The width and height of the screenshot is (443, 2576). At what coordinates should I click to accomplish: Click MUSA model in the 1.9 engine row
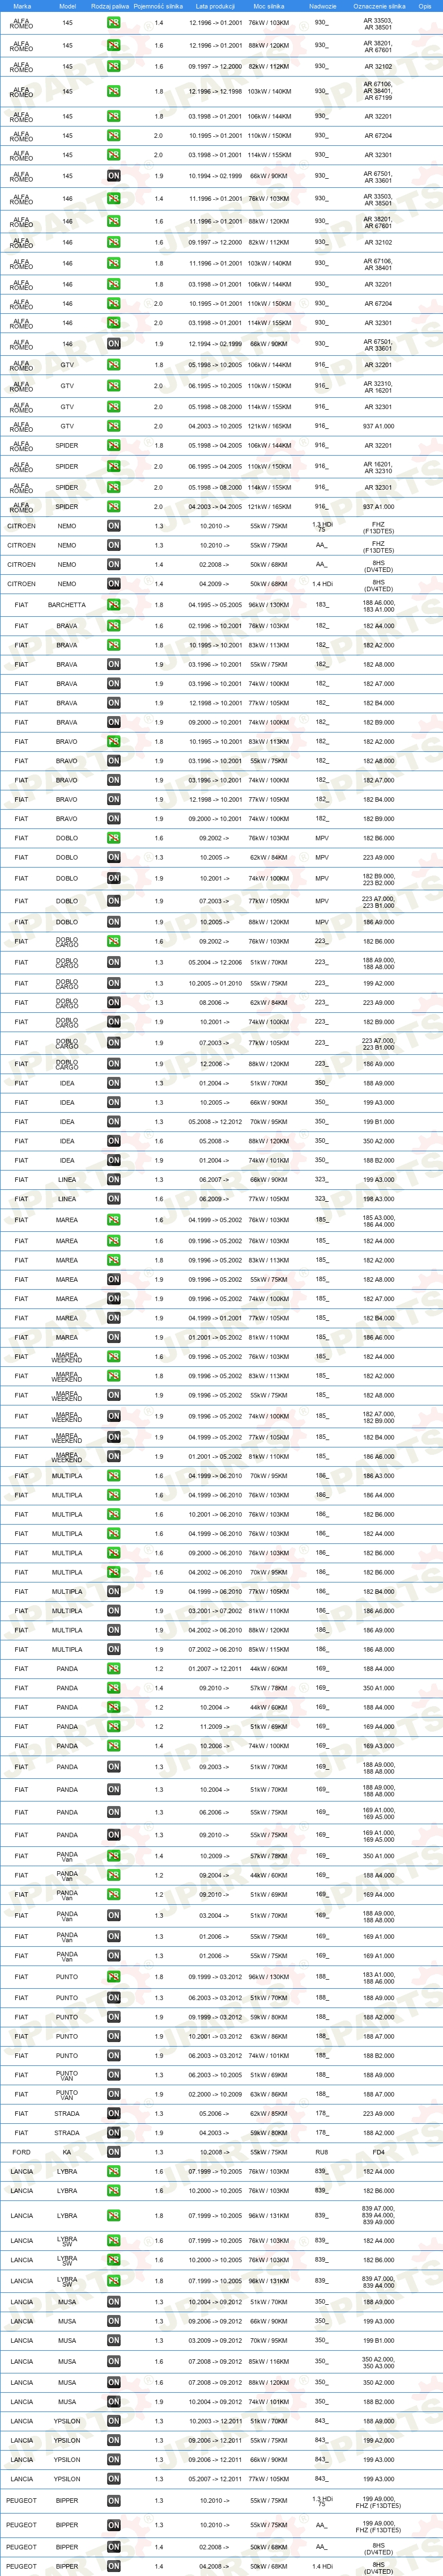tap(67, 2402)
